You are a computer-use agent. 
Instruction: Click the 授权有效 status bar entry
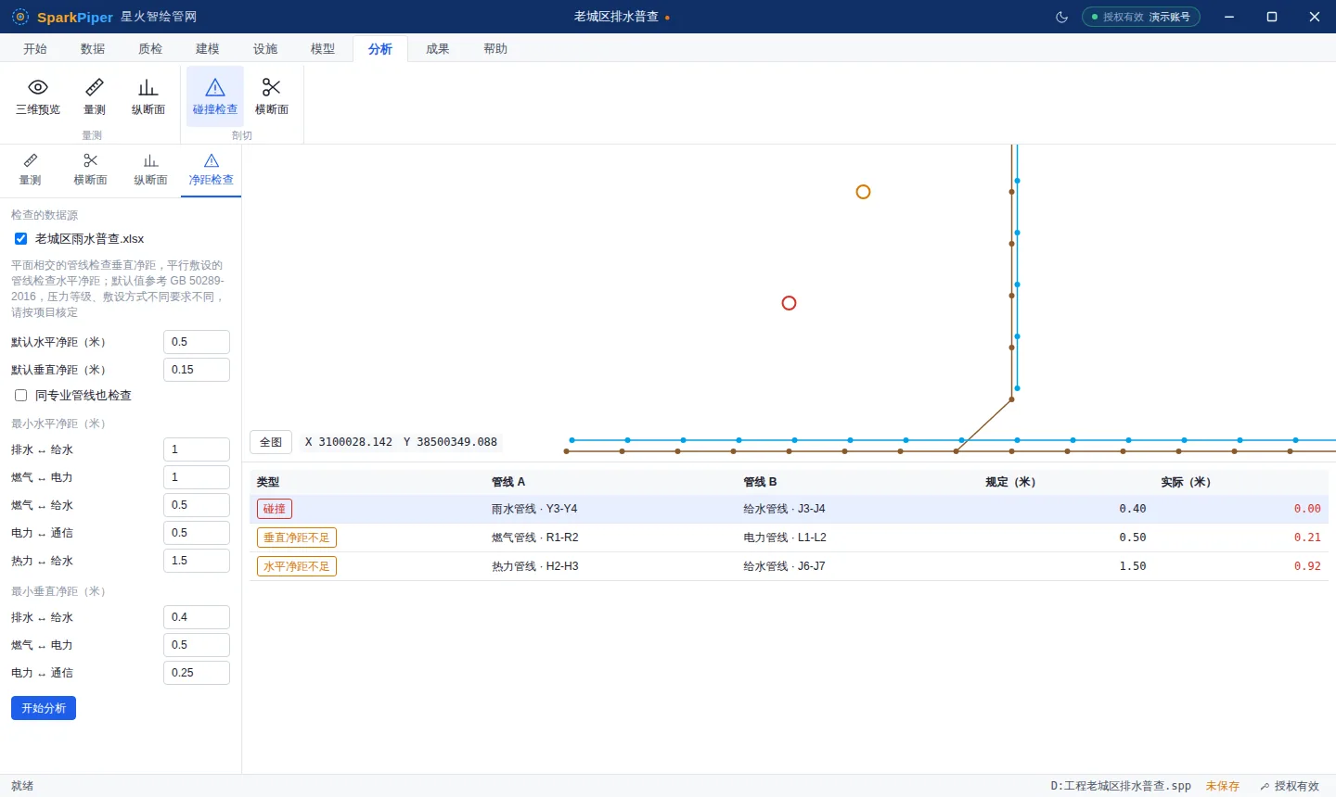coord(1290,786)
